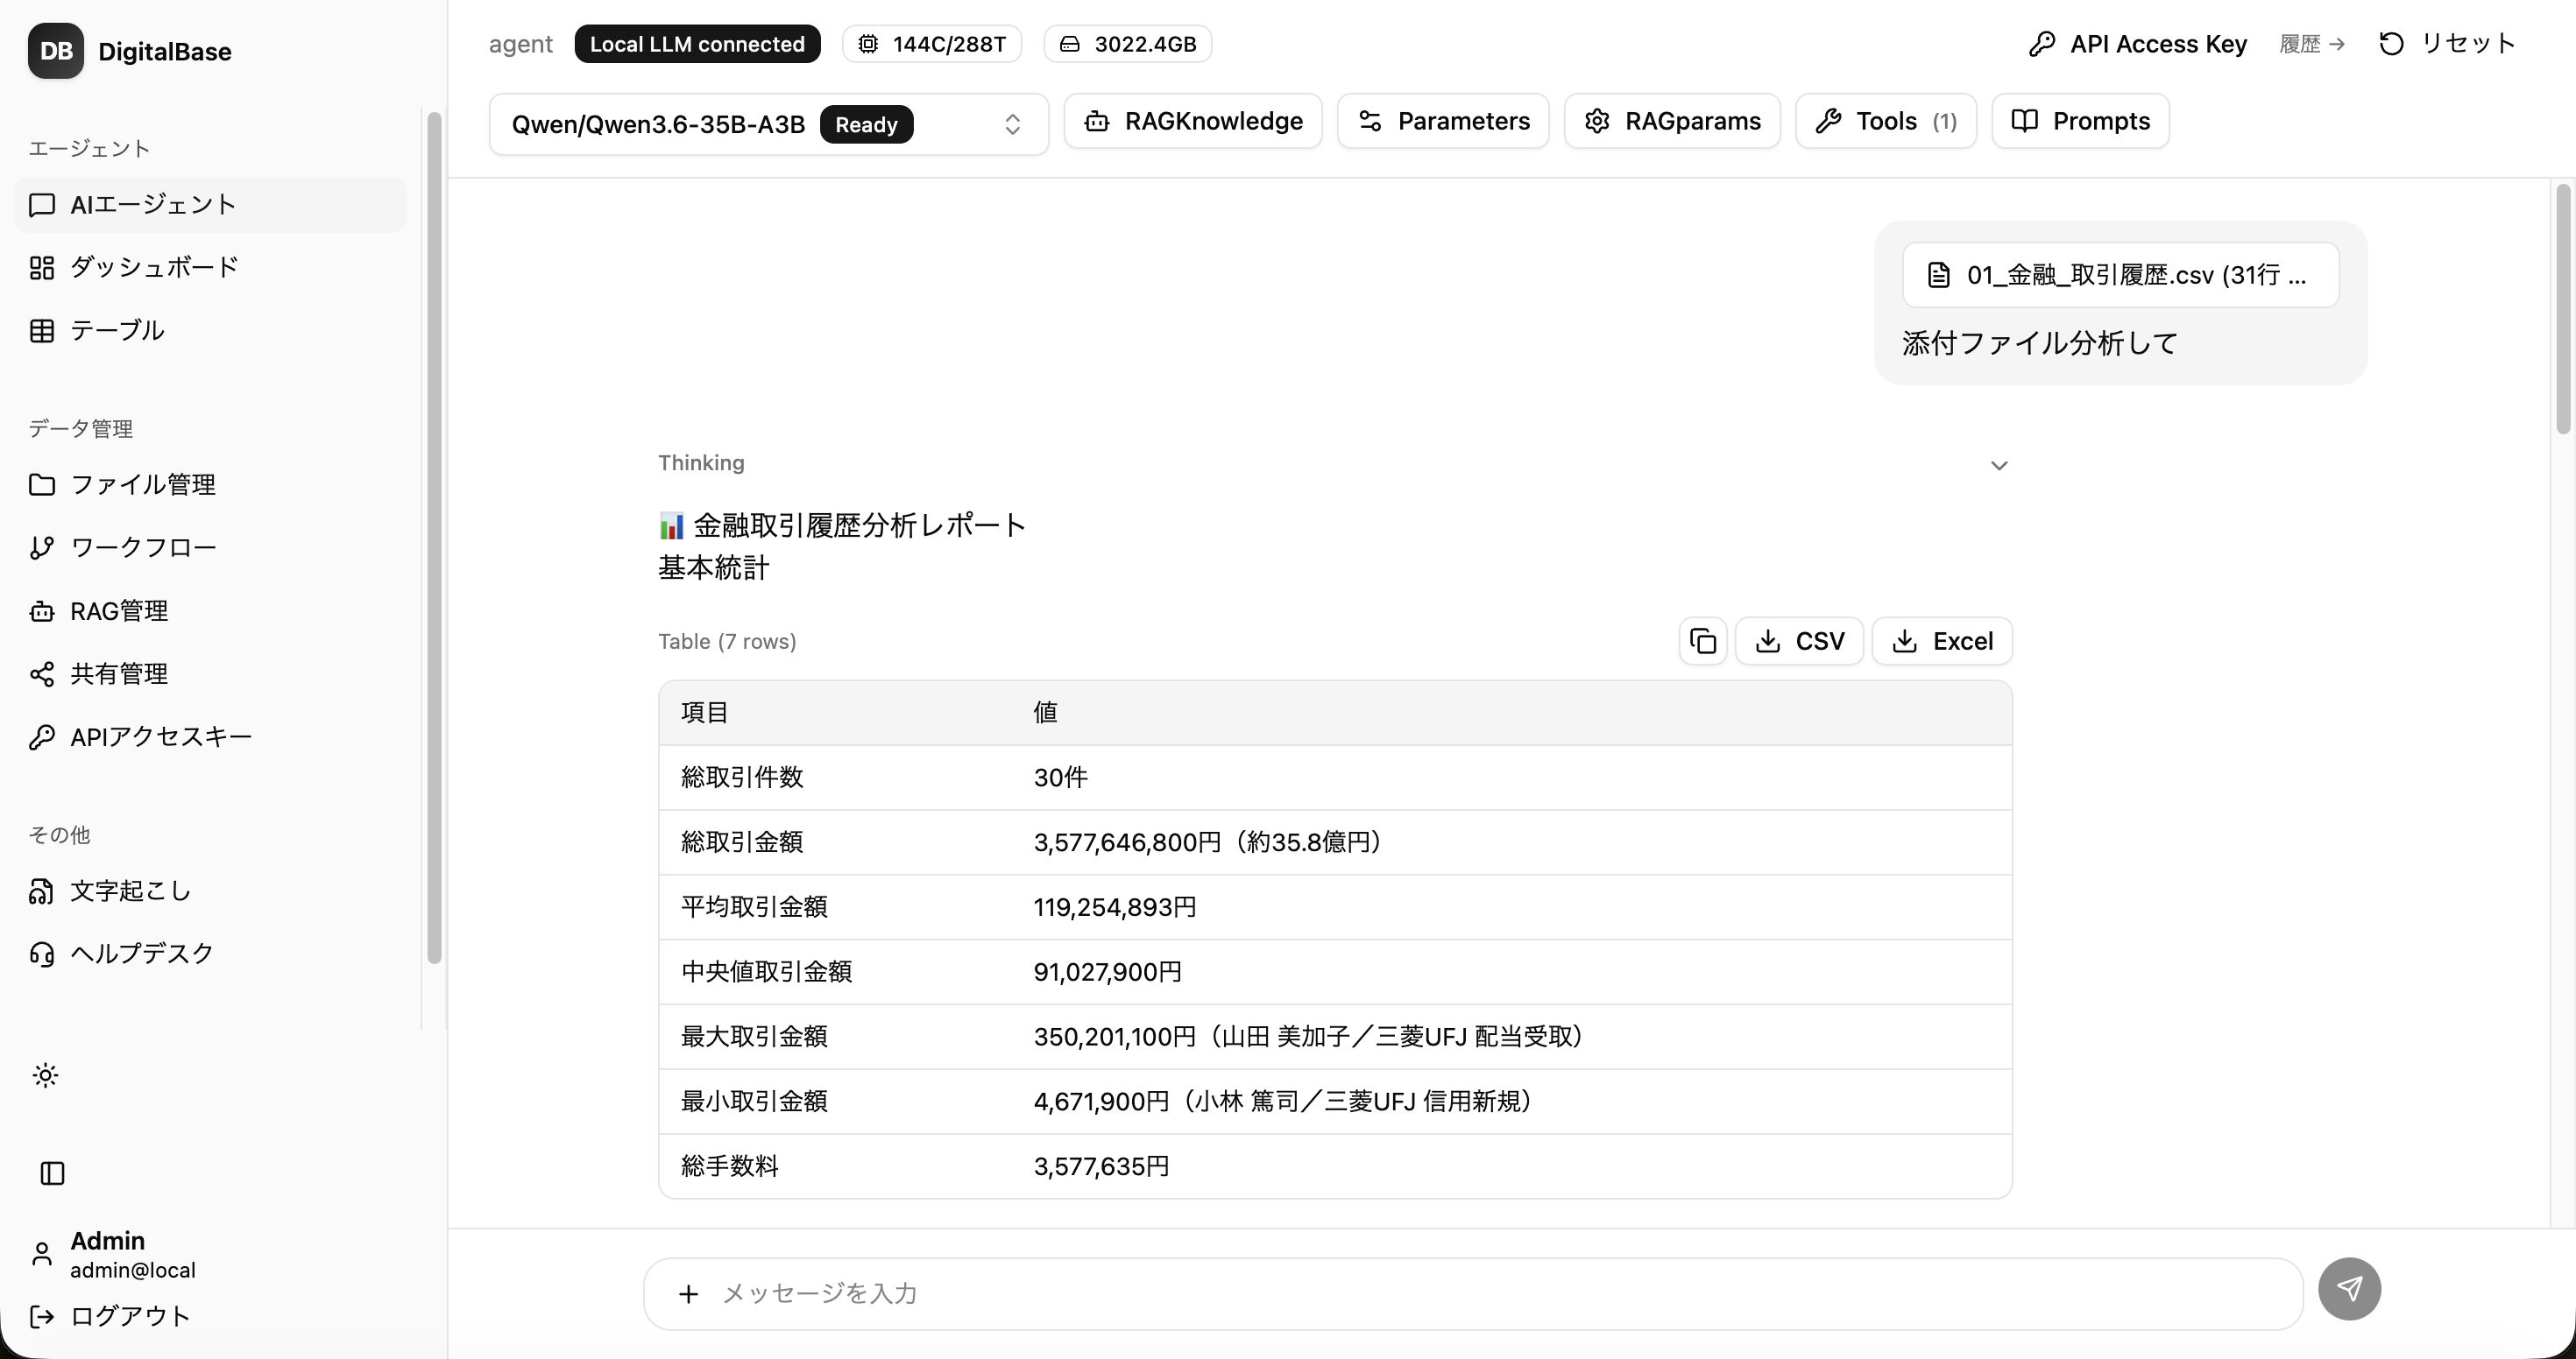Screen dimensions: 2576x1359
Task: Click the 値 column header
Action: 1045,713
